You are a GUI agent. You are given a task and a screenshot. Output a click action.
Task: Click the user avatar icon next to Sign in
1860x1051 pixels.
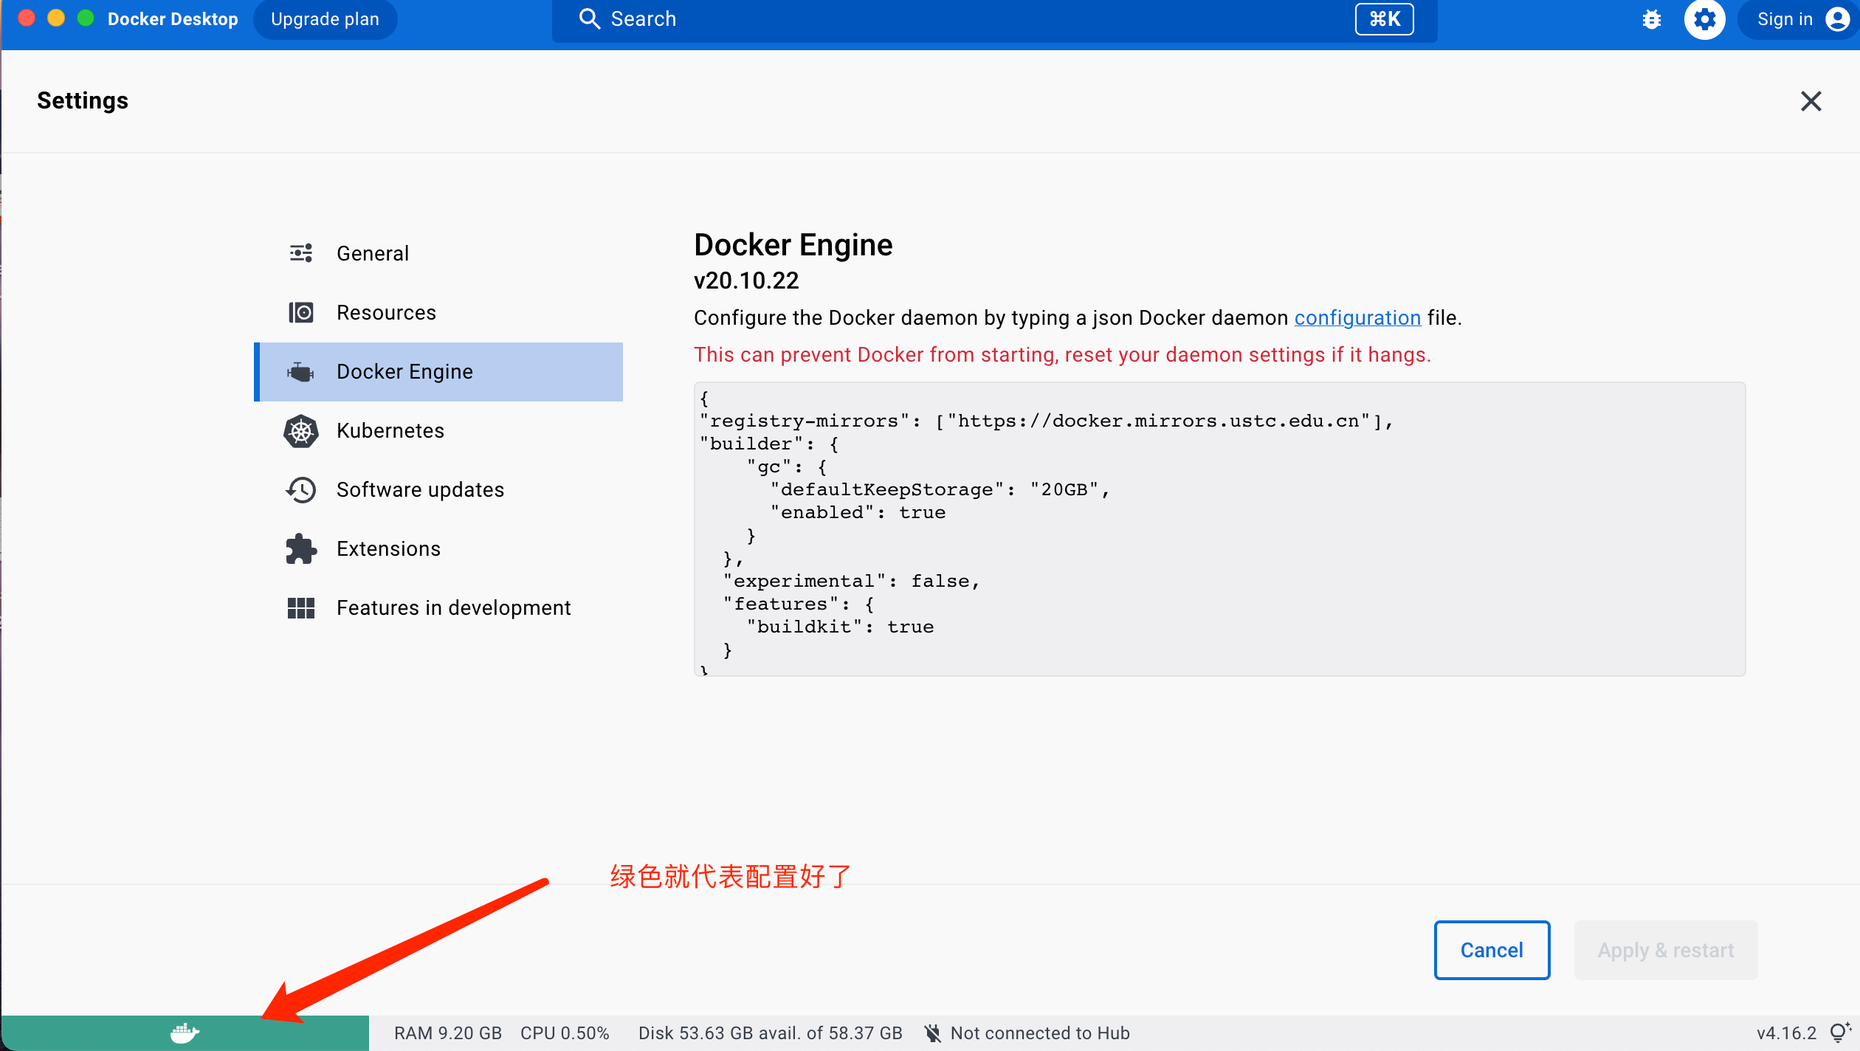(x=1837, y=19)
